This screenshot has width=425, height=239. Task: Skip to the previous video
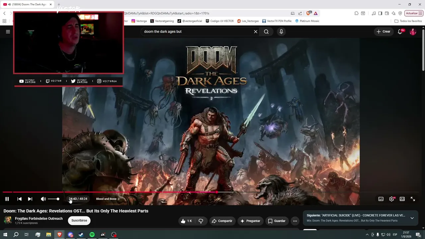coord(19,199)
